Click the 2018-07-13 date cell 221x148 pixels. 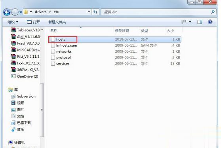pyautogui.click(x=126, y=39)
